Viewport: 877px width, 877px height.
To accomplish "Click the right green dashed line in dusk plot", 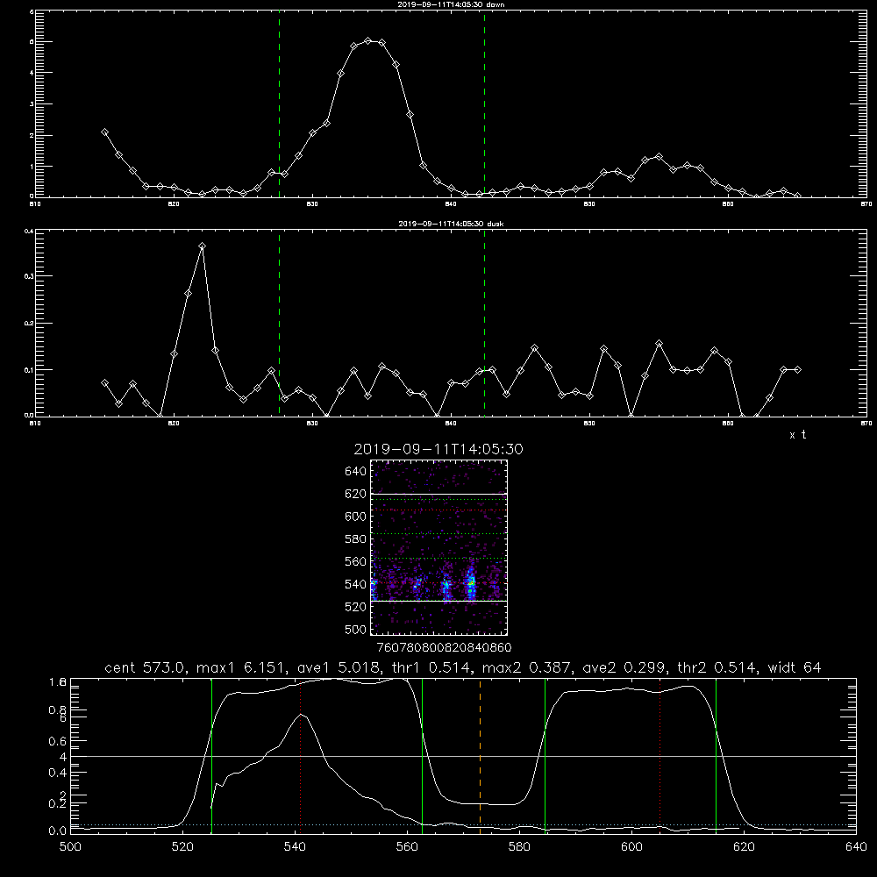I will point(484,324).
